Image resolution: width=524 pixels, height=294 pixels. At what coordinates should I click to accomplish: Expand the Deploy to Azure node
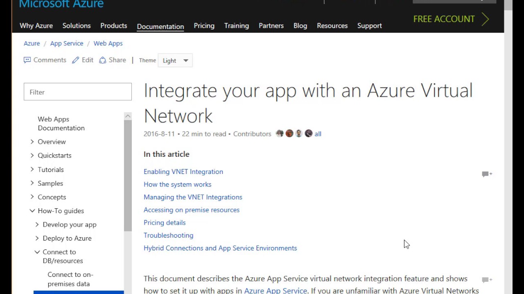click(37, 238)
